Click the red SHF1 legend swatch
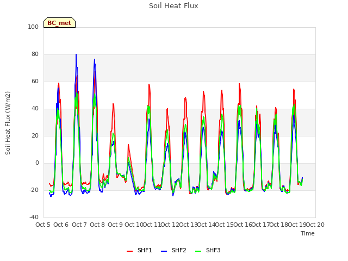The width and height of the screenshot is (348, 261). click(129, 251)
